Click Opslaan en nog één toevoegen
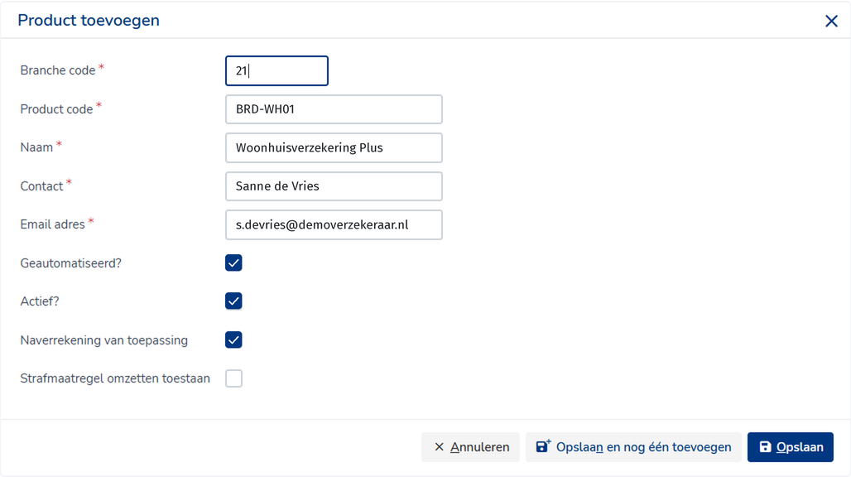Viewport: 851px width, 477px height. [633, 447]
